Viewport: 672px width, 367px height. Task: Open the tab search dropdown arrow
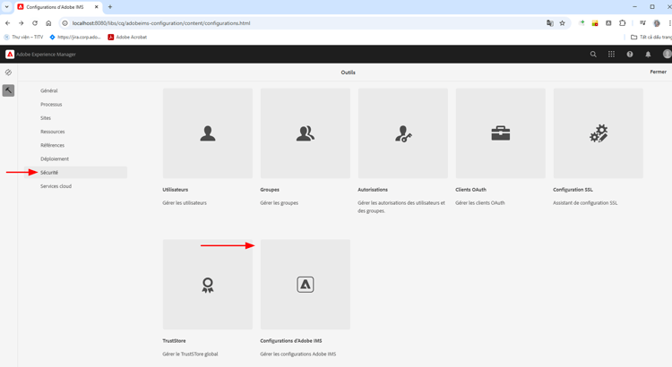pos(7,7)
